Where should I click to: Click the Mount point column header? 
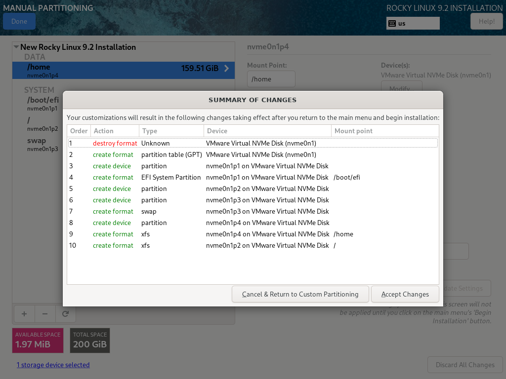tap(385, 131)
